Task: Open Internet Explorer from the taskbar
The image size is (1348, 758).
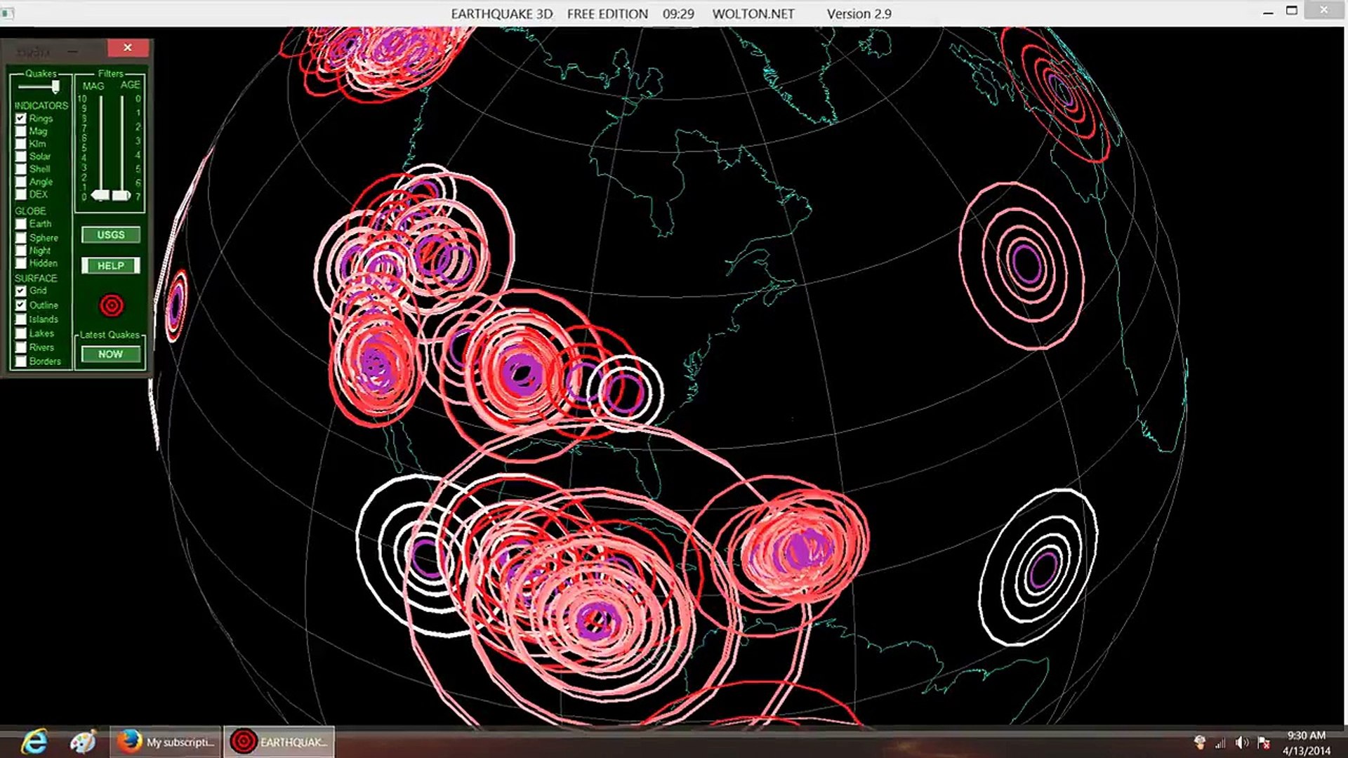Action: 34,742
